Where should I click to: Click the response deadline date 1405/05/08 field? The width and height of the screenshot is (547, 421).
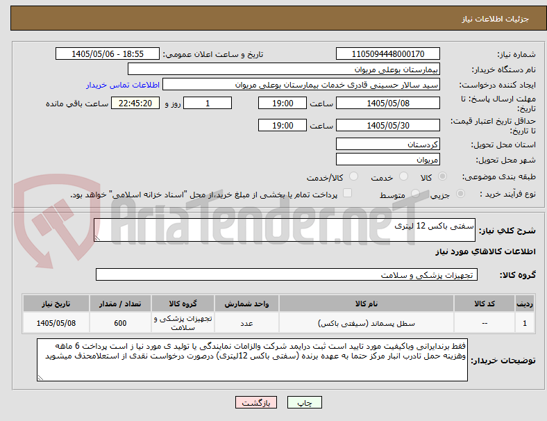pyautogui.click(x=388, y=104)
